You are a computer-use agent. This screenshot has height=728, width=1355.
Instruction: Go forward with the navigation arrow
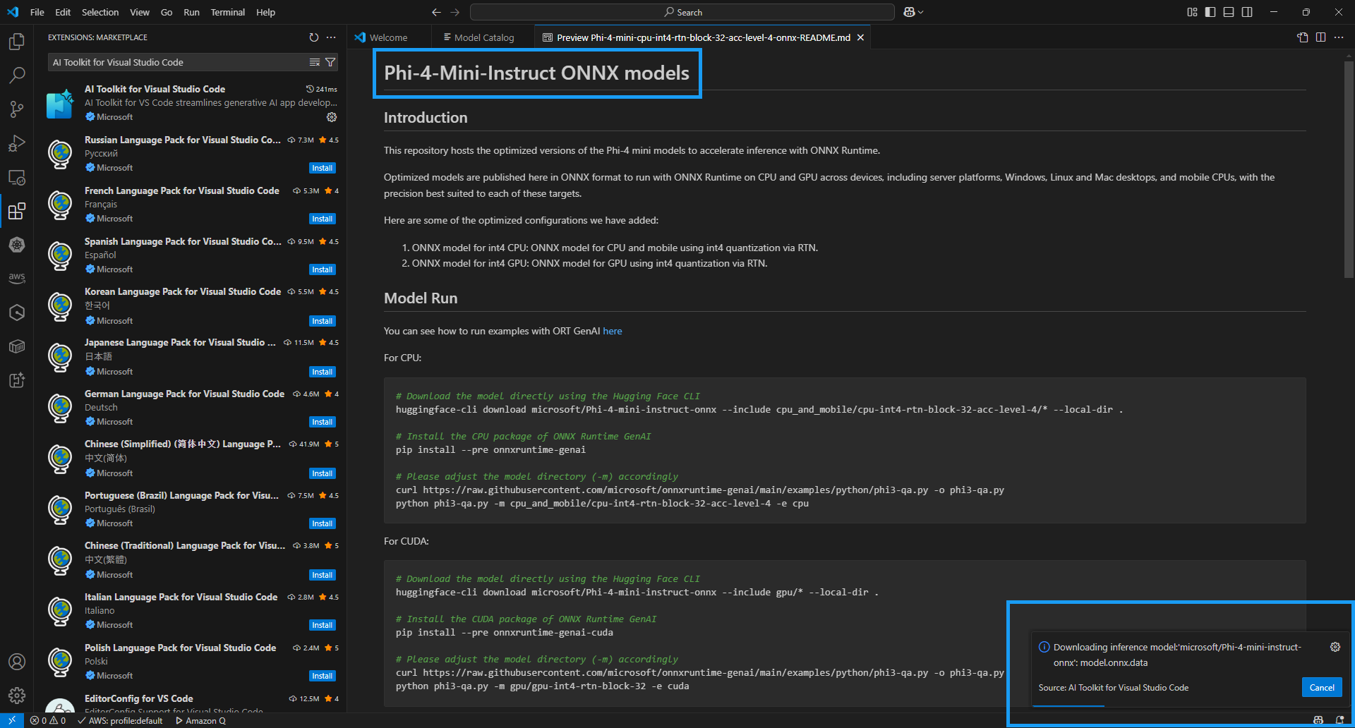[454, 12]
